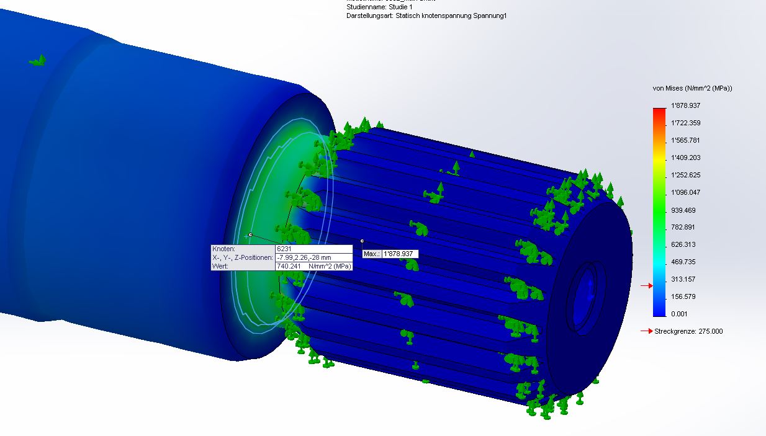Click the red top of the color legend
Image resolution: width=766 pixels, height=436 pixels.
pyautogui.click(x=659, y=113)
